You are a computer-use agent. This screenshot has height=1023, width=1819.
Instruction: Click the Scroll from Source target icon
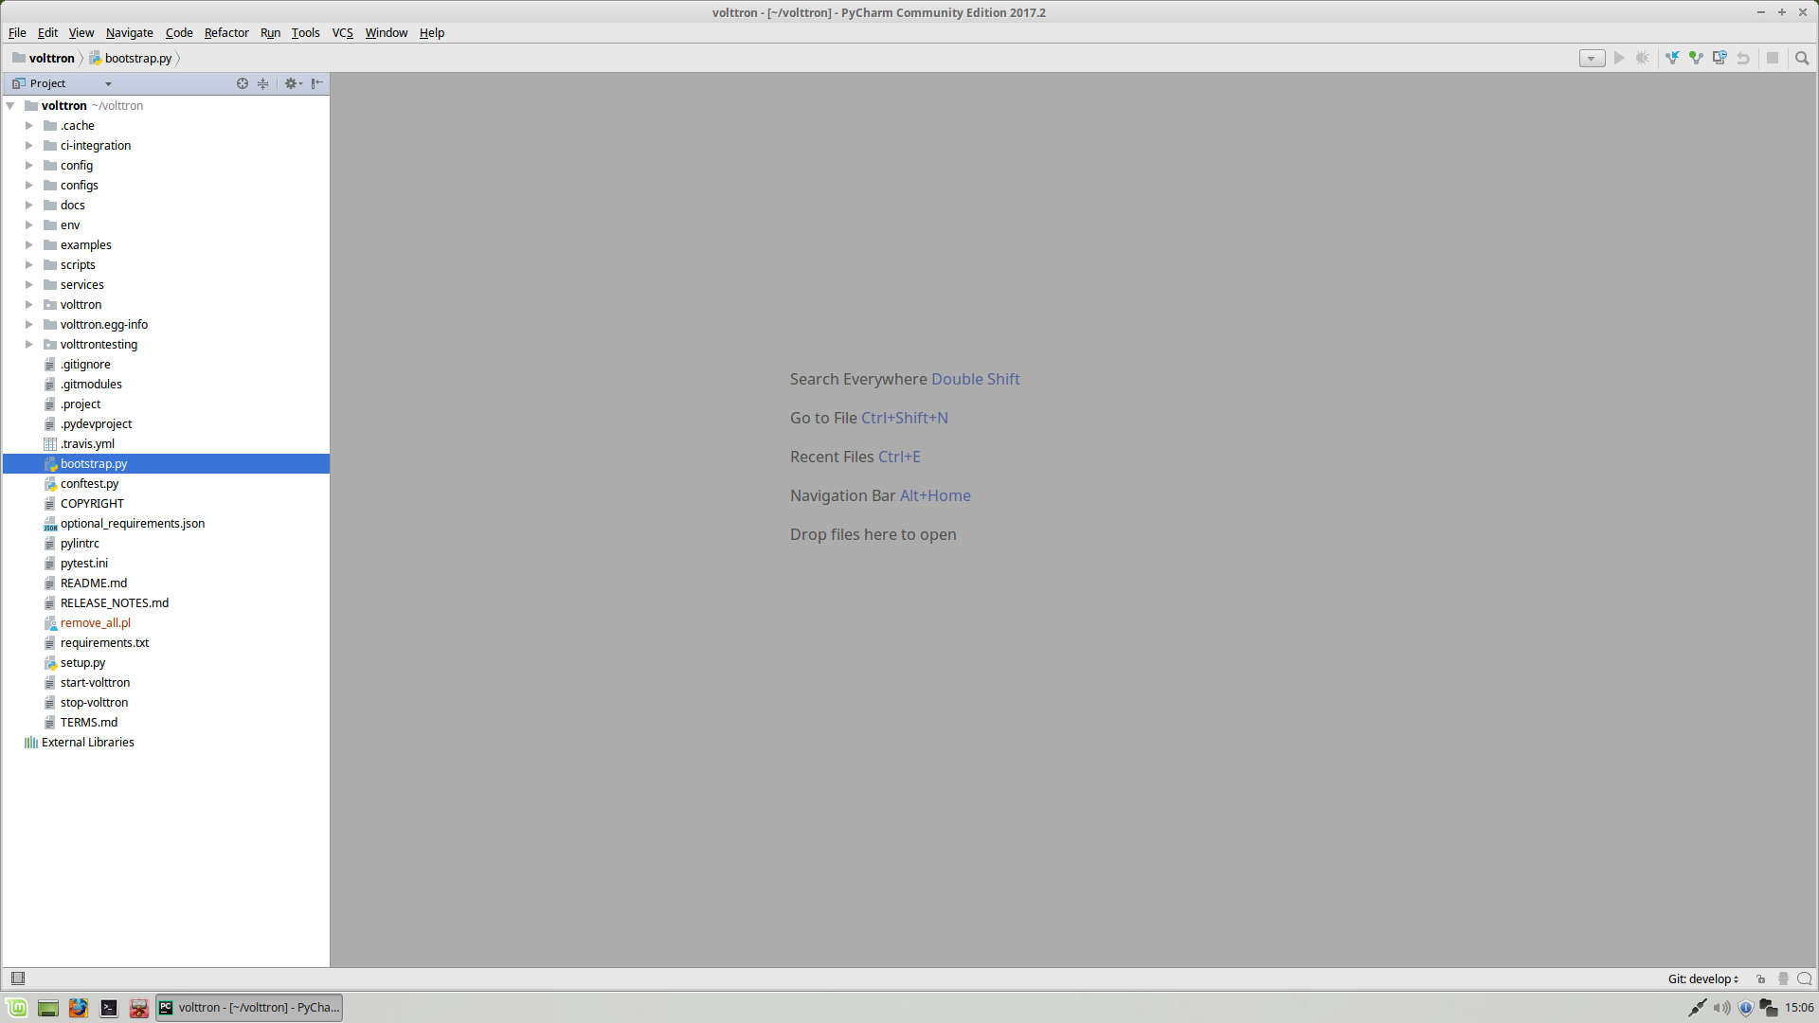243,83
